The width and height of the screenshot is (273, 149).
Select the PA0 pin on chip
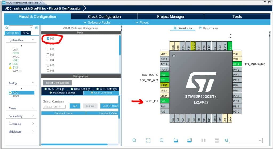(164, 101)
